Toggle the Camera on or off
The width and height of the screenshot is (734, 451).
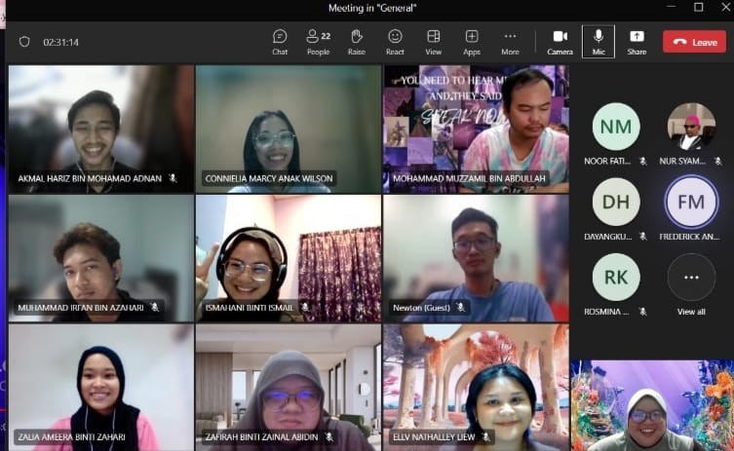(x=560, y=41)
